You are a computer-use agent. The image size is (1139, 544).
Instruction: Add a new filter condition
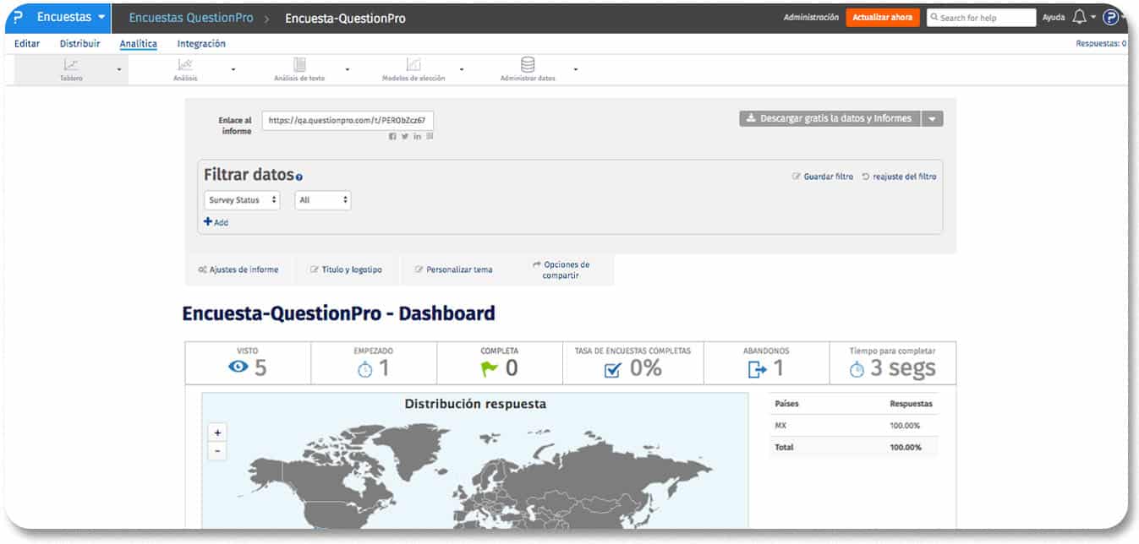coord(216,222)
